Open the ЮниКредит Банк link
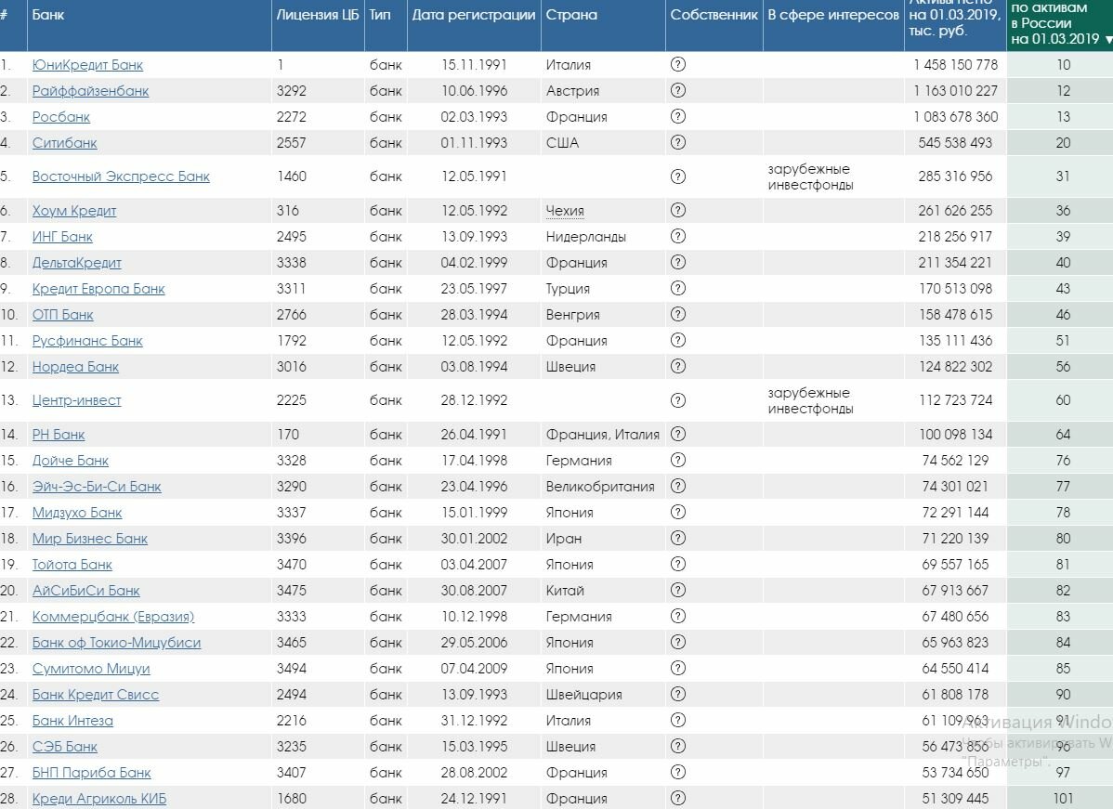This screenshot has height=809, width=1113. click(87, 65)
